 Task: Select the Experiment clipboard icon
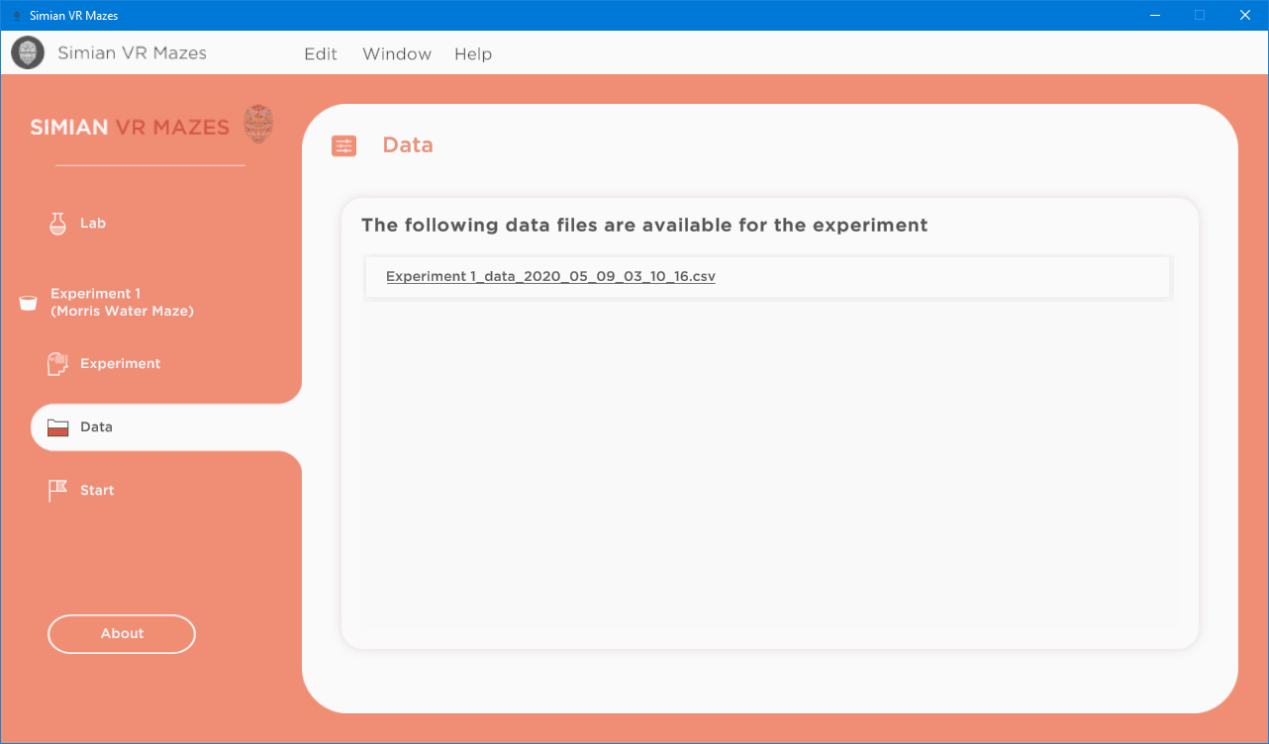(56, 363)
